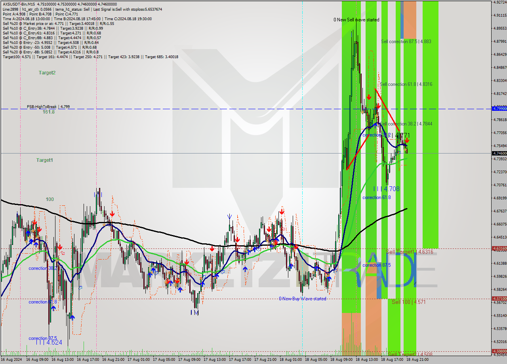Select 'Sell correction 38.2 | 4.7844' label
Viewport: 507px width, 364px height.
pos(406,124)
